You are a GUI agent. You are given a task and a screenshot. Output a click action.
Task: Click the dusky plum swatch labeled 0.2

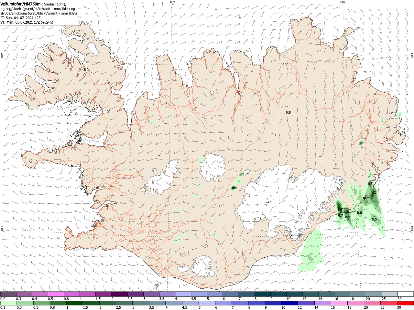pos(8,294)
